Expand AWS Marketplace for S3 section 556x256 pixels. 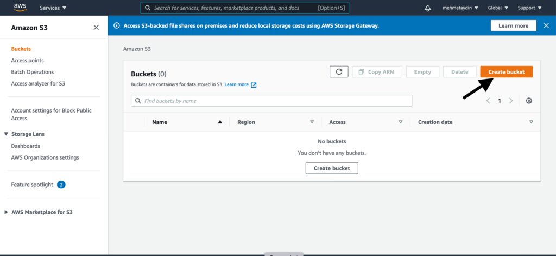[x=6, y=212]
